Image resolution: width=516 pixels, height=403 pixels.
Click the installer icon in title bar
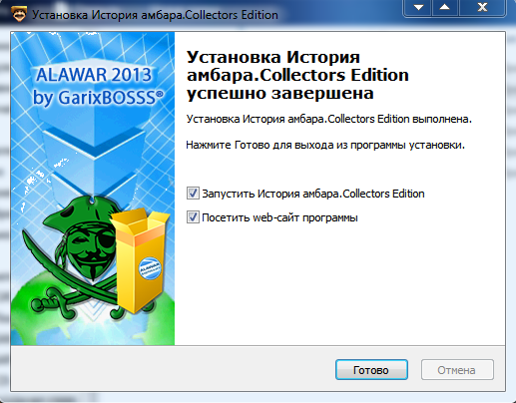tap(19, 14)
